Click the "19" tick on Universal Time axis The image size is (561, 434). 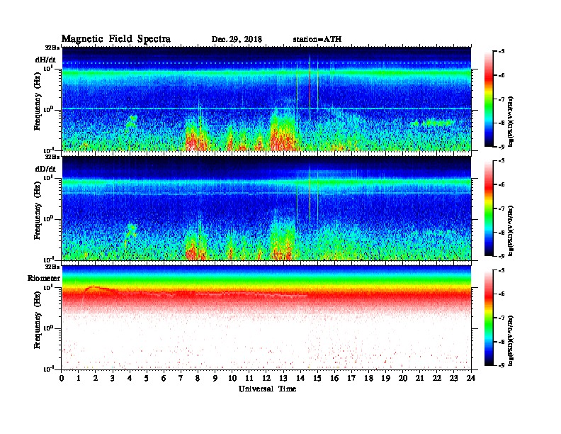[385, 379]
